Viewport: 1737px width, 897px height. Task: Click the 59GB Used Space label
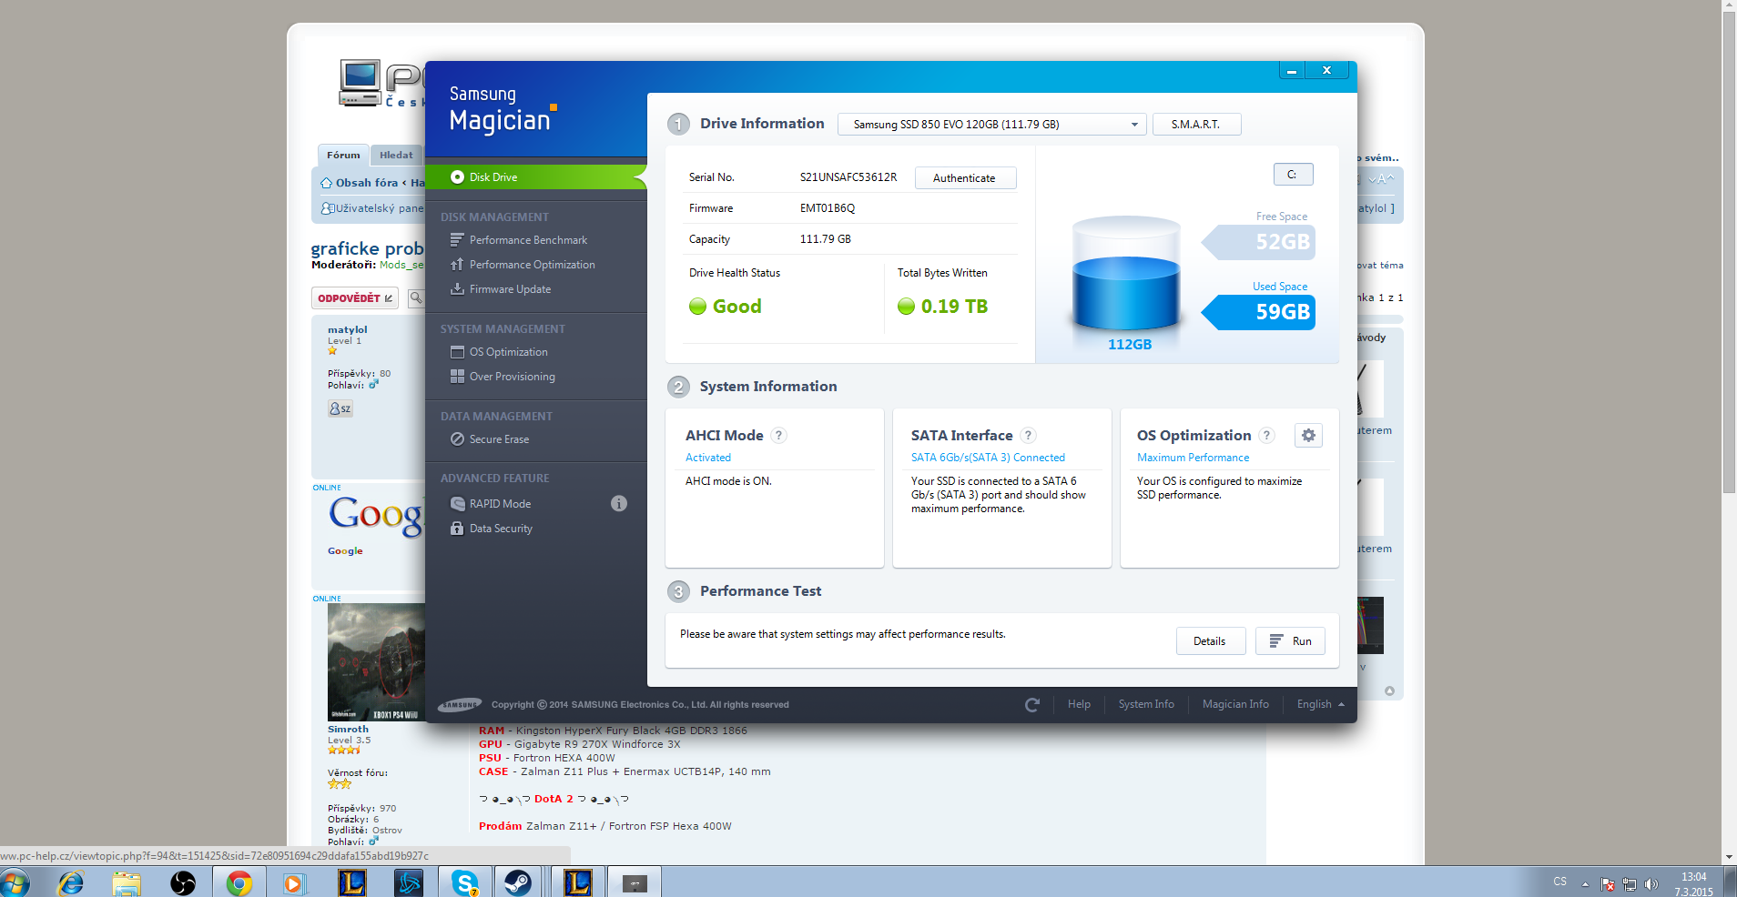(1283, 312)
